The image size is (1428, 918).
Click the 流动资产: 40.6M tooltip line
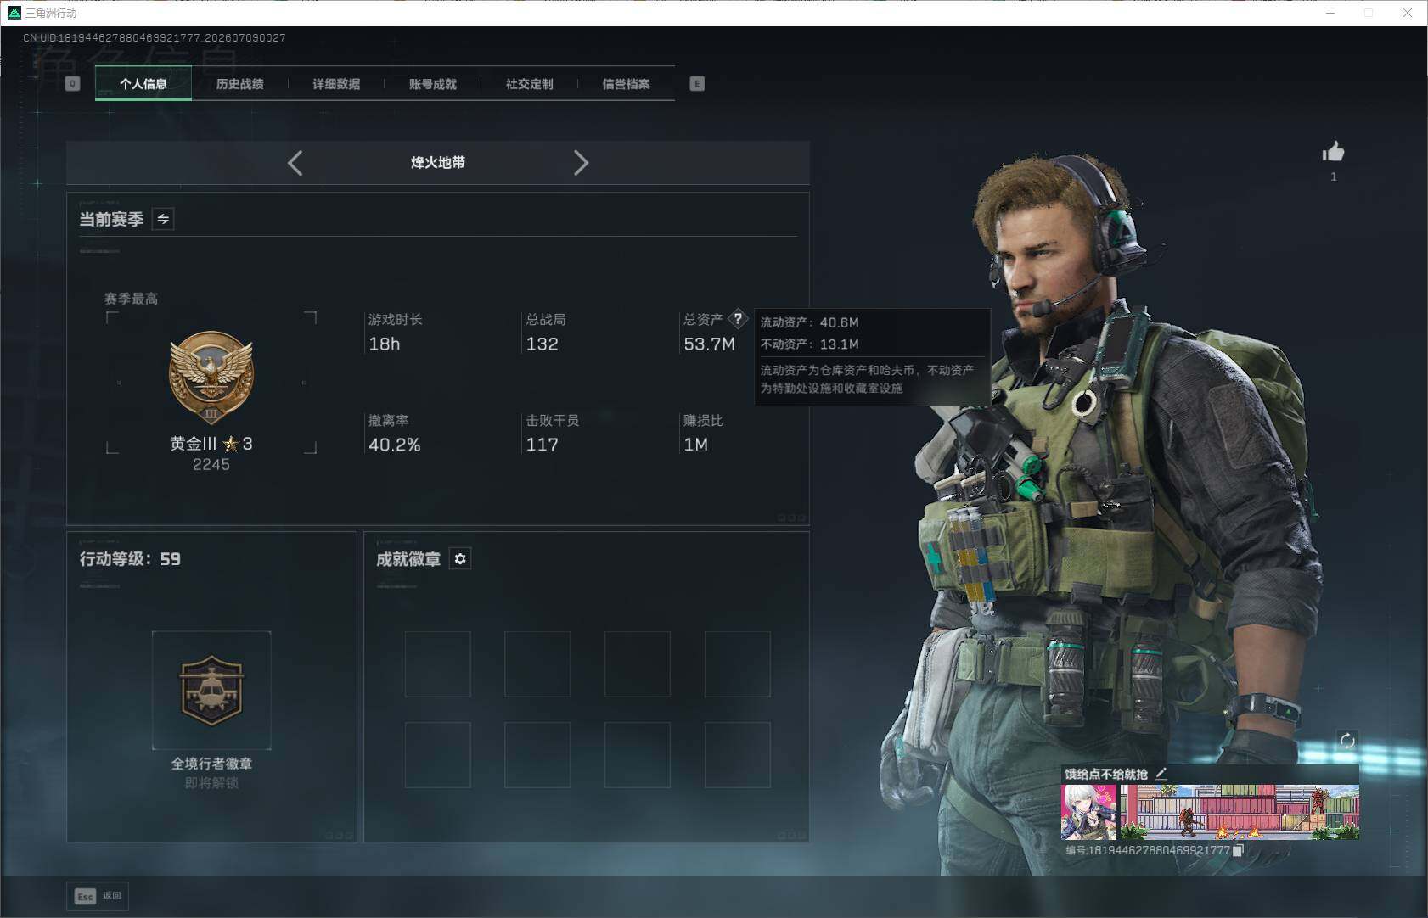(810, 322)
